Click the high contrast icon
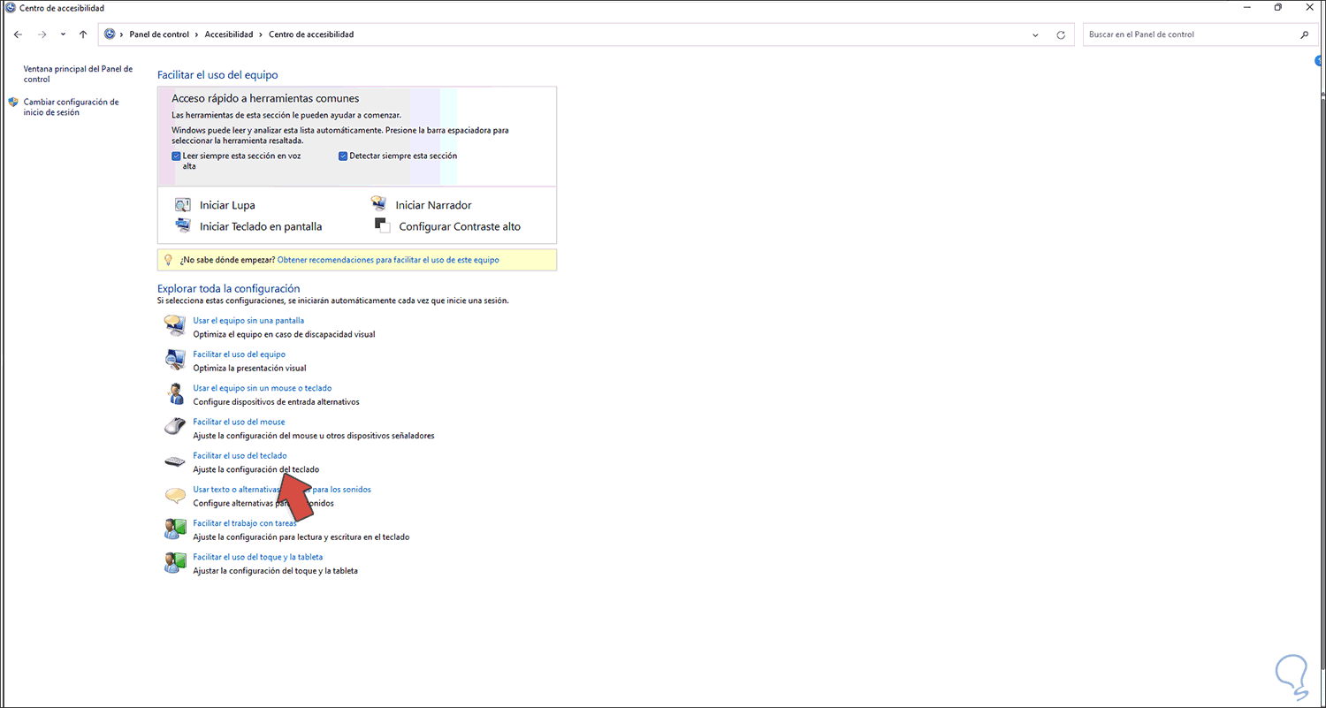Viewport: 1326px width, 708px height. pyautogui.click(x=382, y=225)
